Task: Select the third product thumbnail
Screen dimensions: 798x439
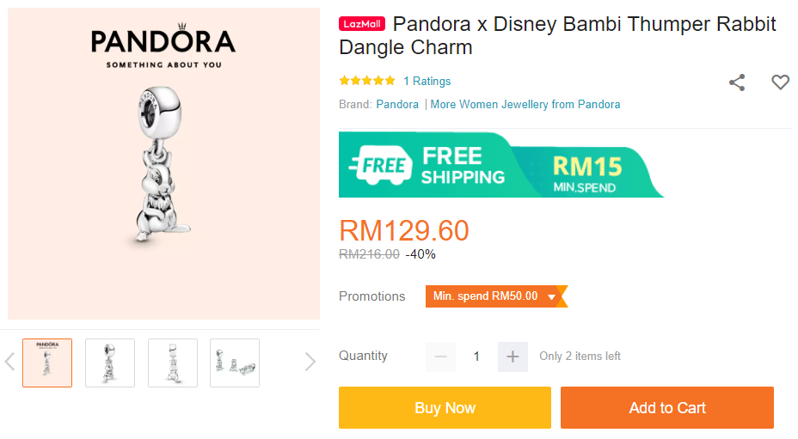Action: point(173,363)
